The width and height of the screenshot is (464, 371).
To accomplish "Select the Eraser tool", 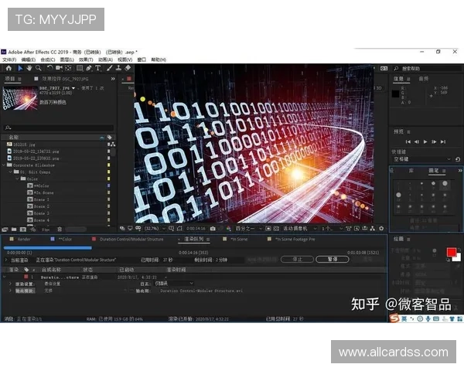I will click(x=128, y=68).
